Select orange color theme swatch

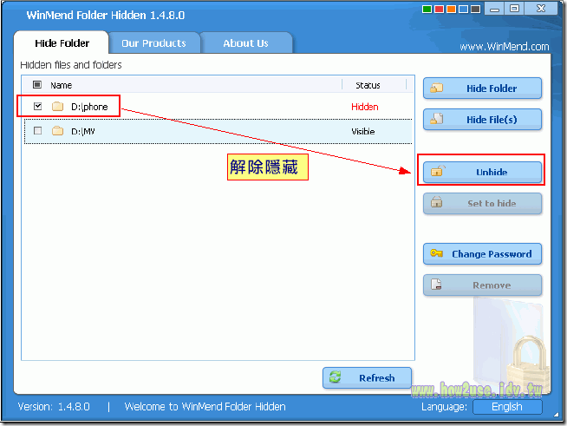(452, 9)
